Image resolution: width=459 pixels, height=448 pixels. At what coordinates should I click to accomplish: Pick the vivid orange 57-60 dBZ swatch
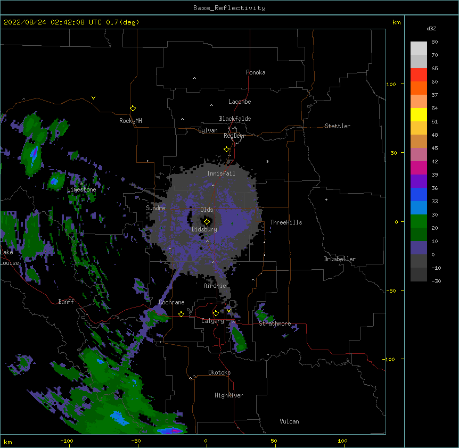[x=419, y=88]
